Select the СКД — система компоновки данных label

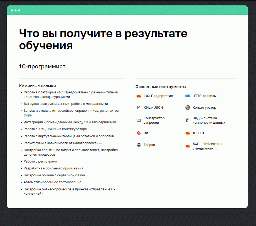point(209,120)
